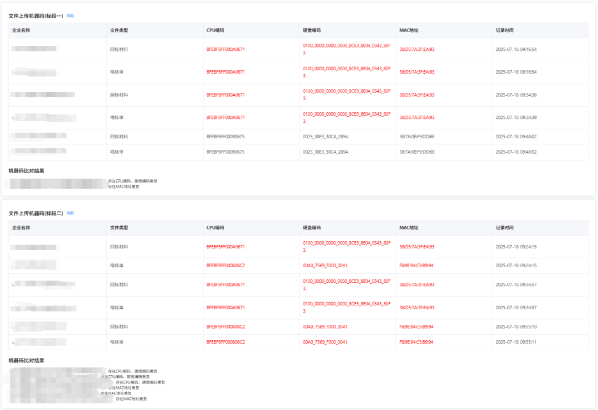
Task: Click 机器码比对结果 heading under 标段二 table
Action: pos(27,361)
